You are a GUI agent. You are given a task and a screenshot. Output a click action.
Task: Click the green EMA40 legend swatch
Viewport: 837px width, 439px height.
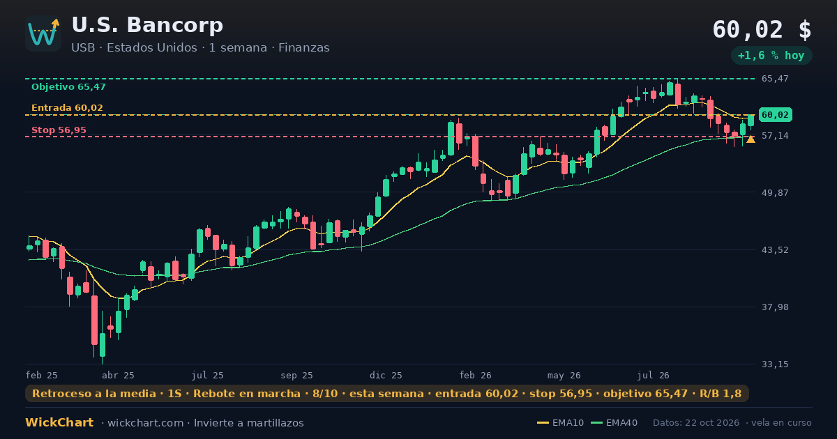tap(596, 423)
